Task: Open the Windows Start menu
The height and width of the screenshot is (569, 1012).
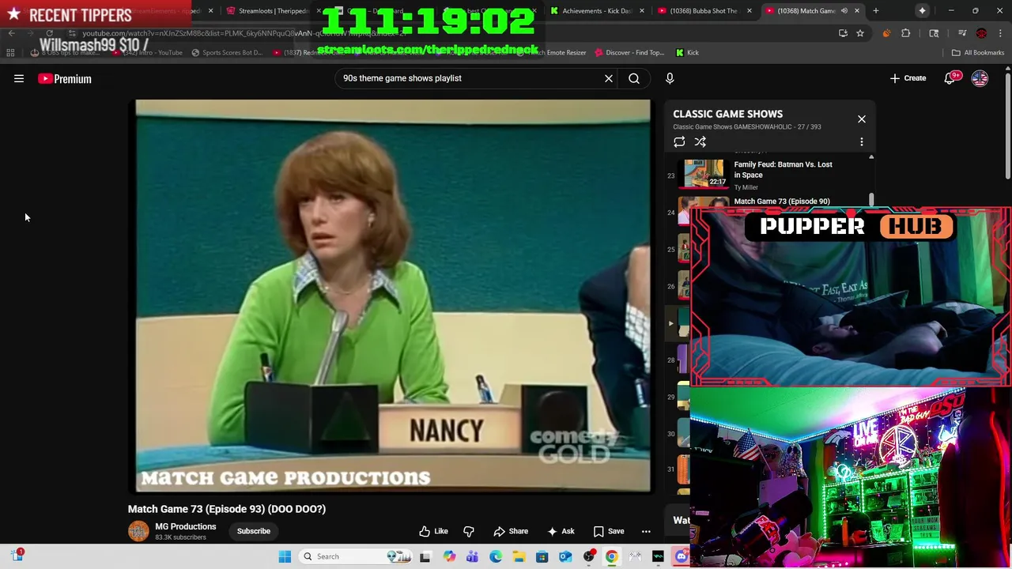Action: 285,556
